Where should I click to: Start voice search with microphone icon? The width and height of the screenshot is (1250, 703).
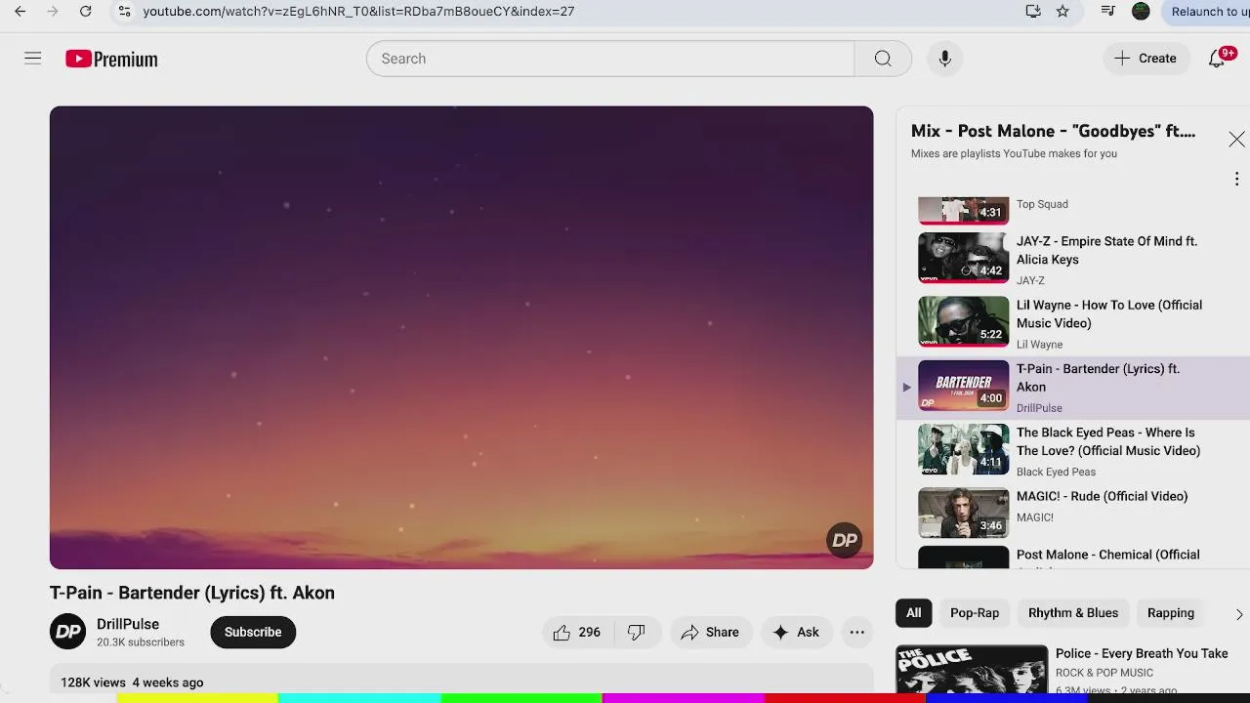pyautogui.click(x=944, y=59)
